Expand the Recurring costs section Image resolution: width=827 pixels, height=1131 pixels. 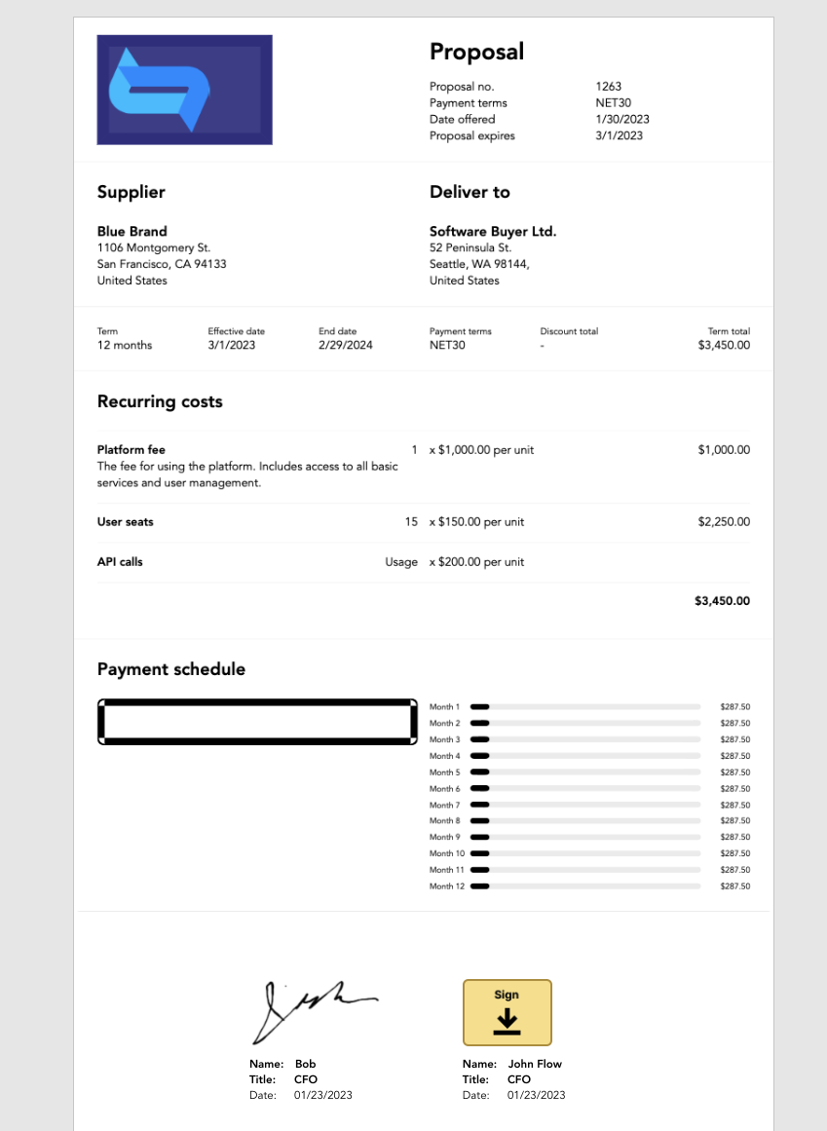(159, 401)
